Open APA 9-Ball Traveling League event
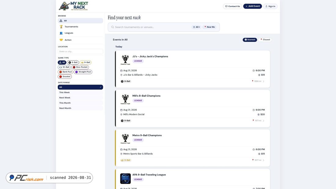 click(x=149, y=175)
